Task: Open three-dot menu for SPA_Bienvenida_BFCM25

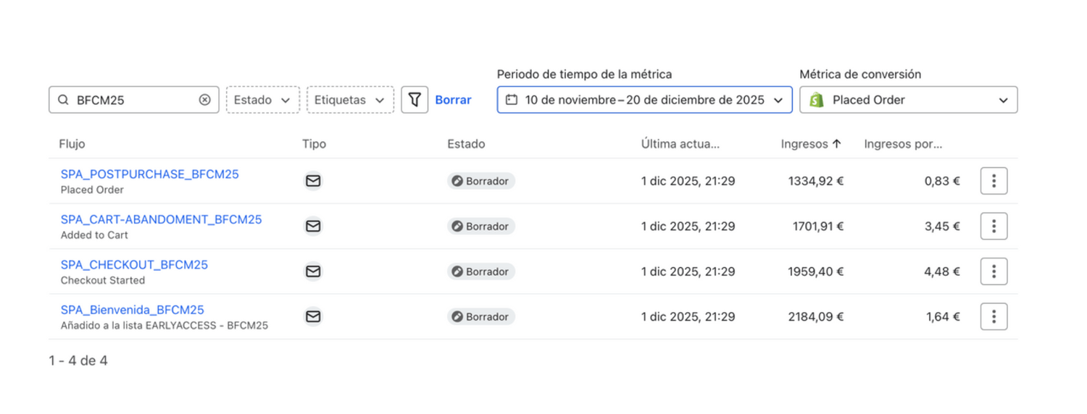Action: click(994, 316)
